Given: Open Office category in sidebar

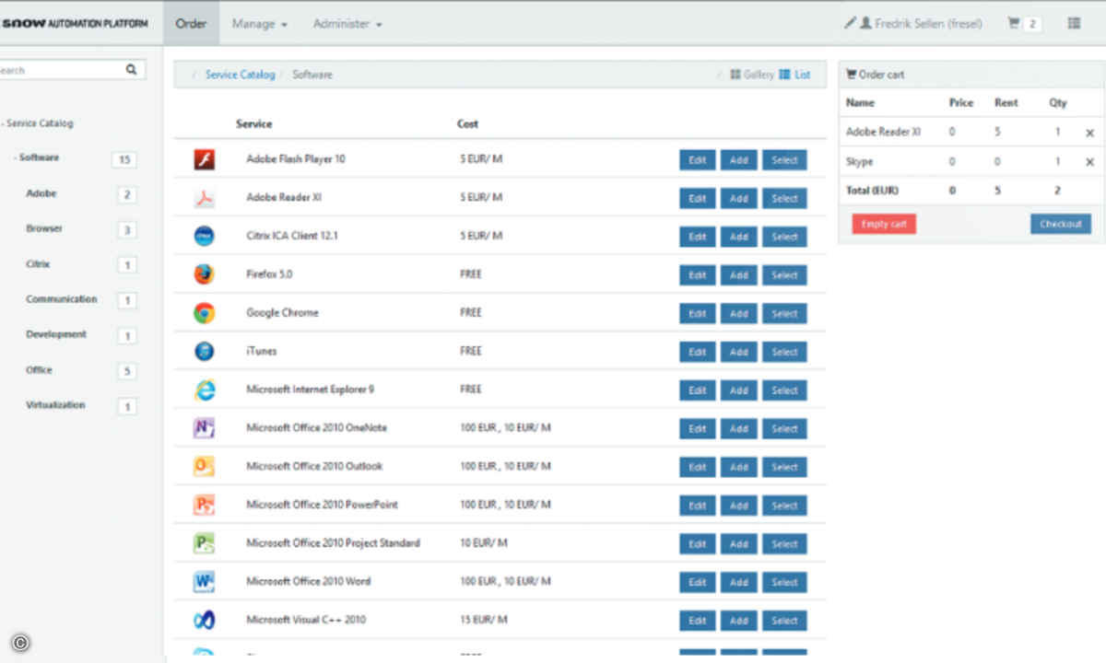Looking at the screenshot, I should pyautogui.click(x=39, y=370).
